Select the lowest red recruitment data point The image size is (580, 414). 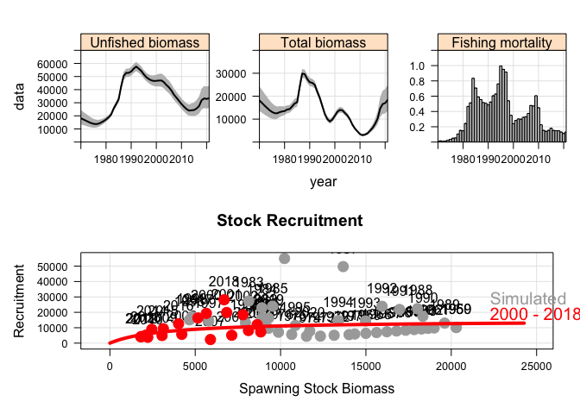tap(211, 340)
